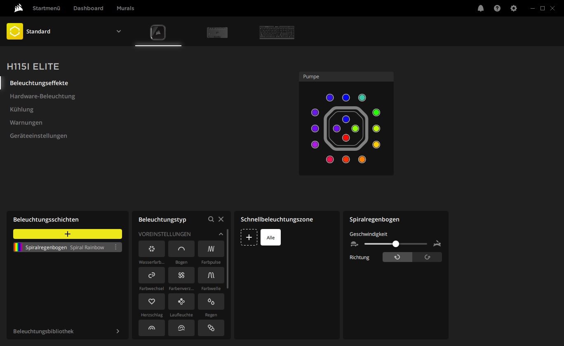This screenshot has height=346, width=564.
Task: Toggle the inner blue LED inside pump ring
Action: point(346,119)
